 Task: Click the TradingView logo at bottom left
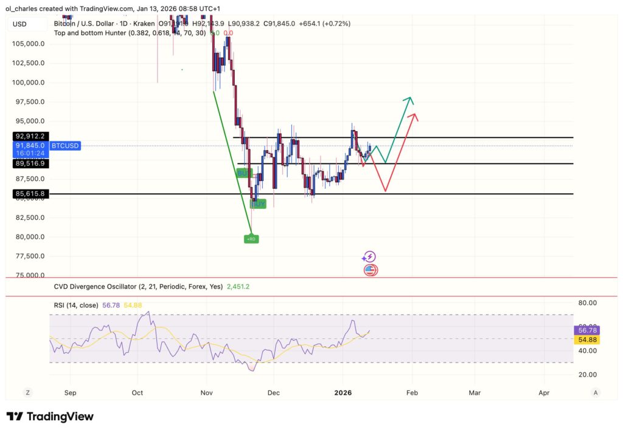(50, 417)
